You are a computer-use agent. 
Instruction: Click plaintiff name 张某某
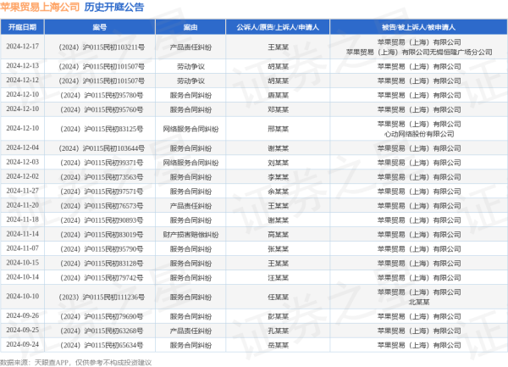[278, 249]
